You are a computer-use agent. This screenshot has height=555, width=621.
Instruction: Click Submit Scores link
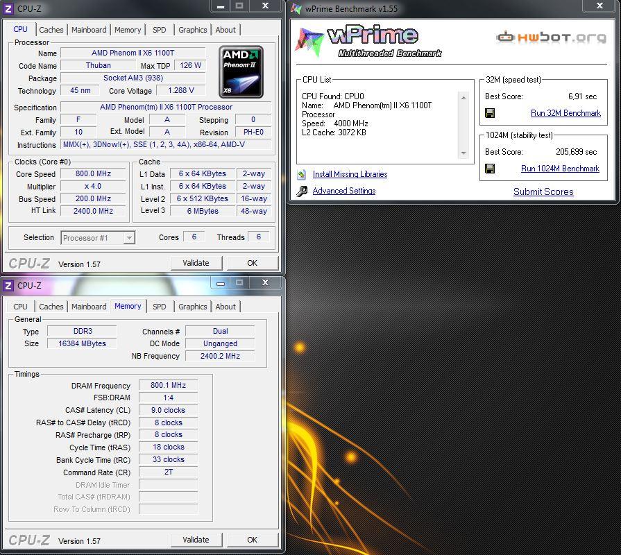pyautogui.click(x=543, y=191)
